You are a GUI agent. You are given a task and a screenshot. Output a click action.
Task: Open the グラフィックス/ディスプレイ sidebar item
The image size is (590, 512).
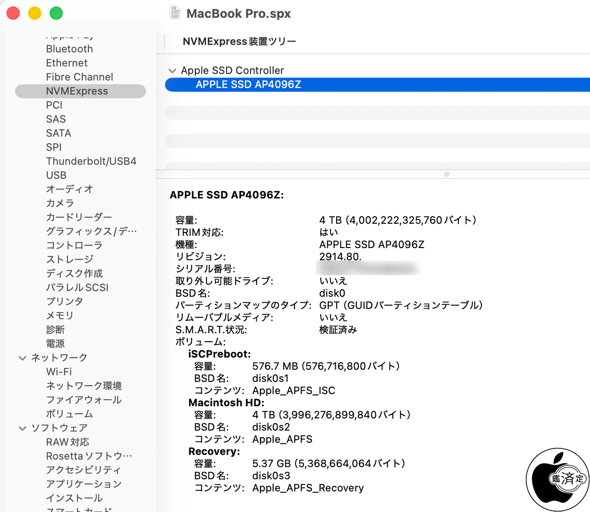[x=91, y=231]
